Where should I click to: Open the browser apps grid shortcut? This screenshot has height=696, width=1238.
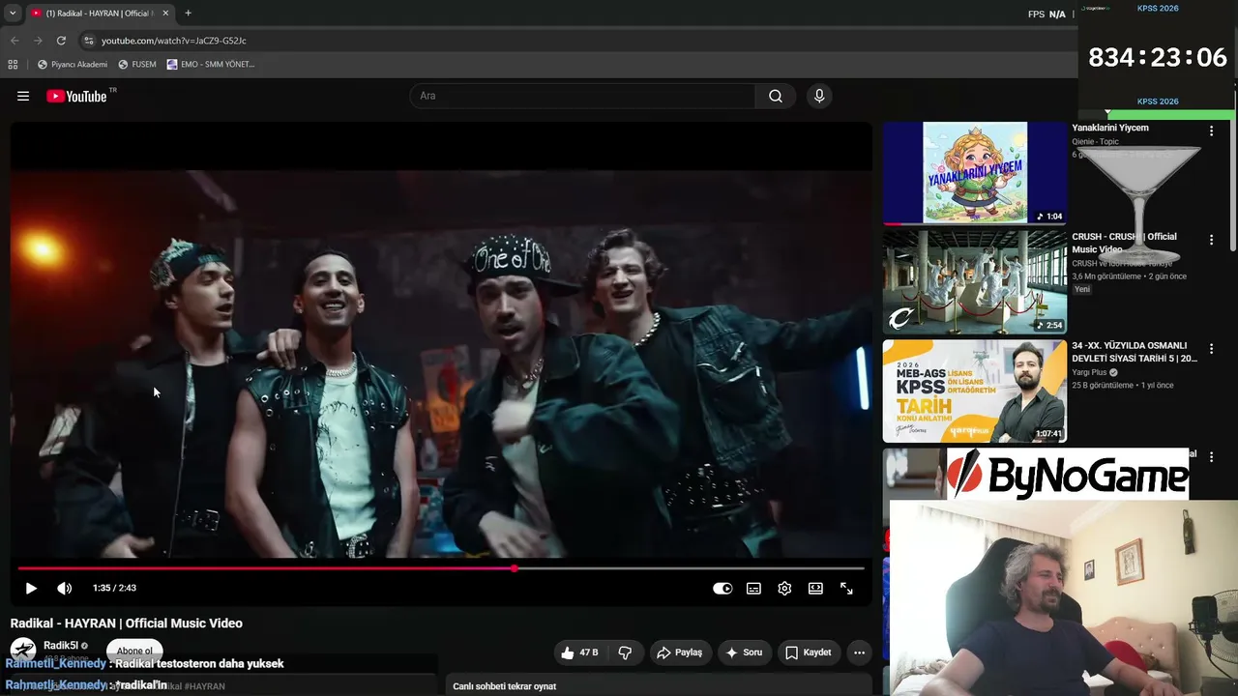coord(13,65)
